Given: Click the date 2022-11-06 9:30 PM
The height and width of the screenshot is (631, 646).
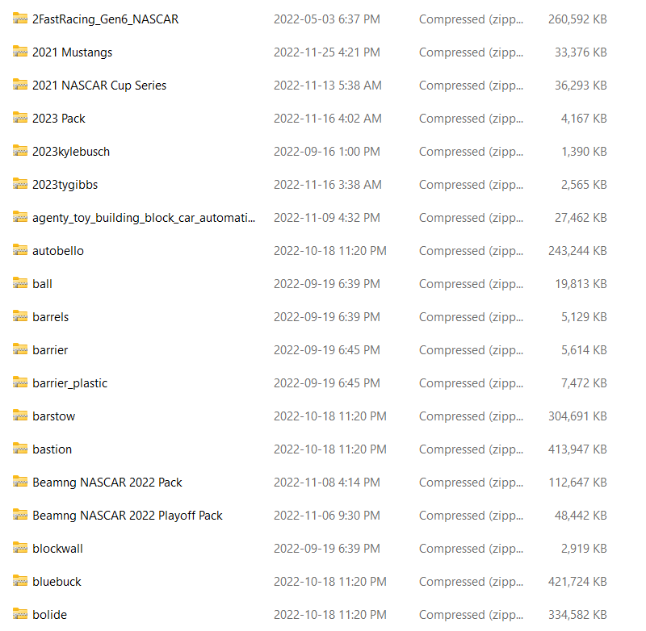Looking at the screenshot, I should click(x=327, y=516).
